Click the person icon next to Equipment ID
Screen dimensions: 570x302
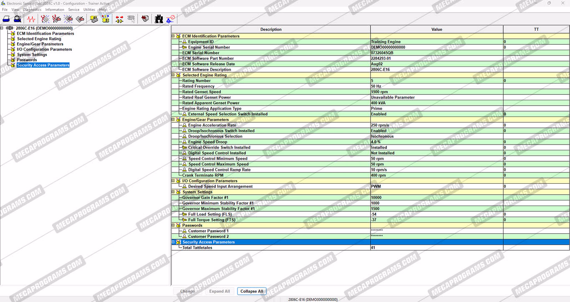pos(184,42)
